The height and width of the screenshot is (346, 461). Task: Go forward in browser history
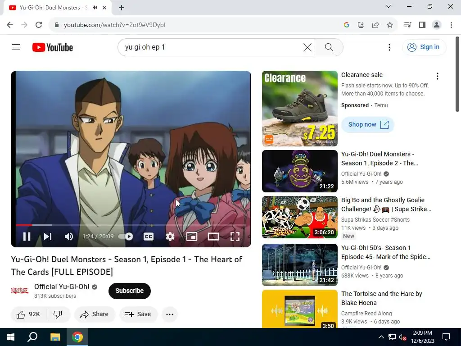click(24, 25)
